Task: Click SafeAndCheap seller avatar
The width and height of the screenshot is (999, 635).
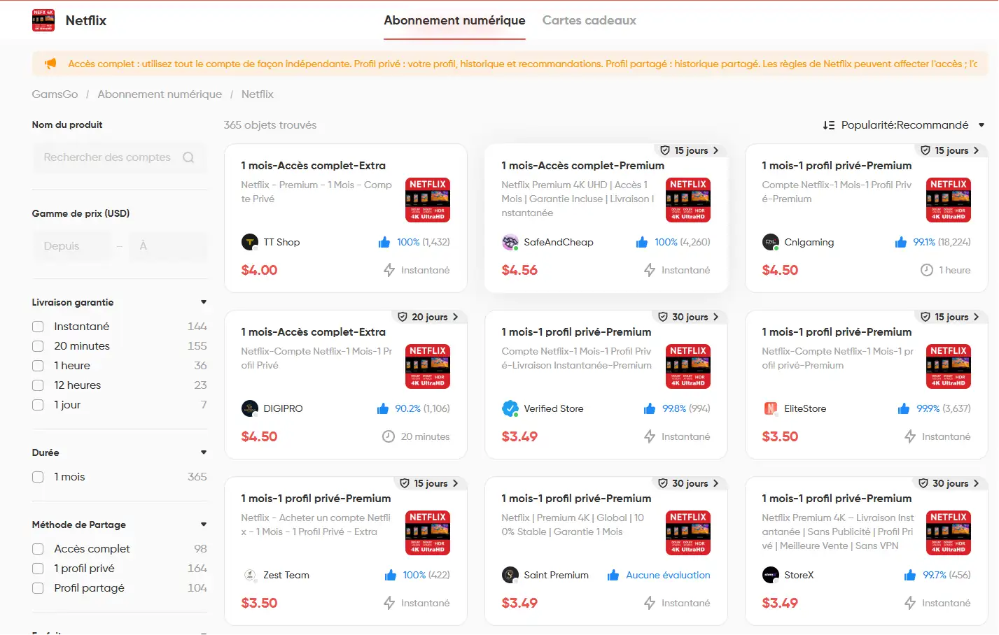Action: (x=510, y=242)
